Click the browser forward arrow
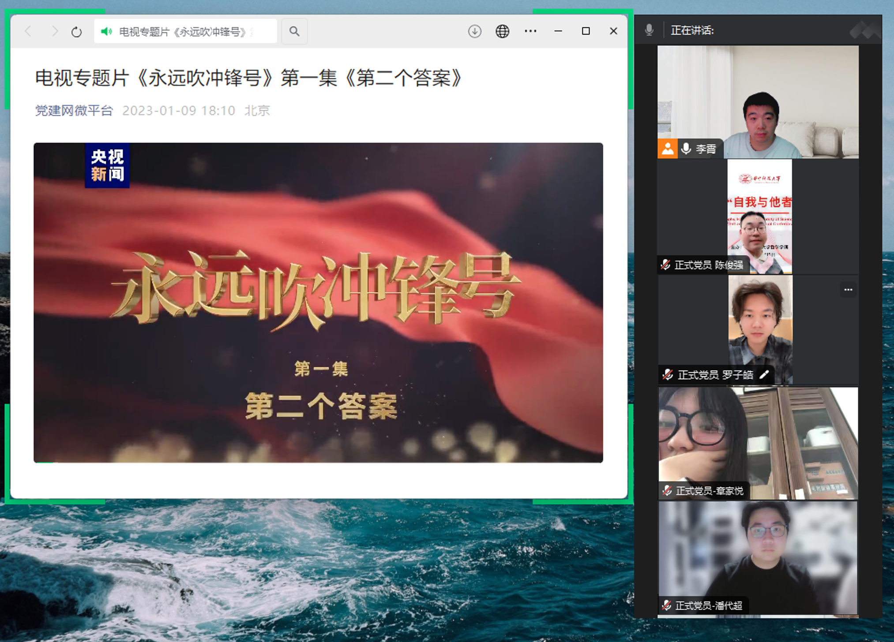This screenshot has width=894, height=642. [x=55, y=31]
